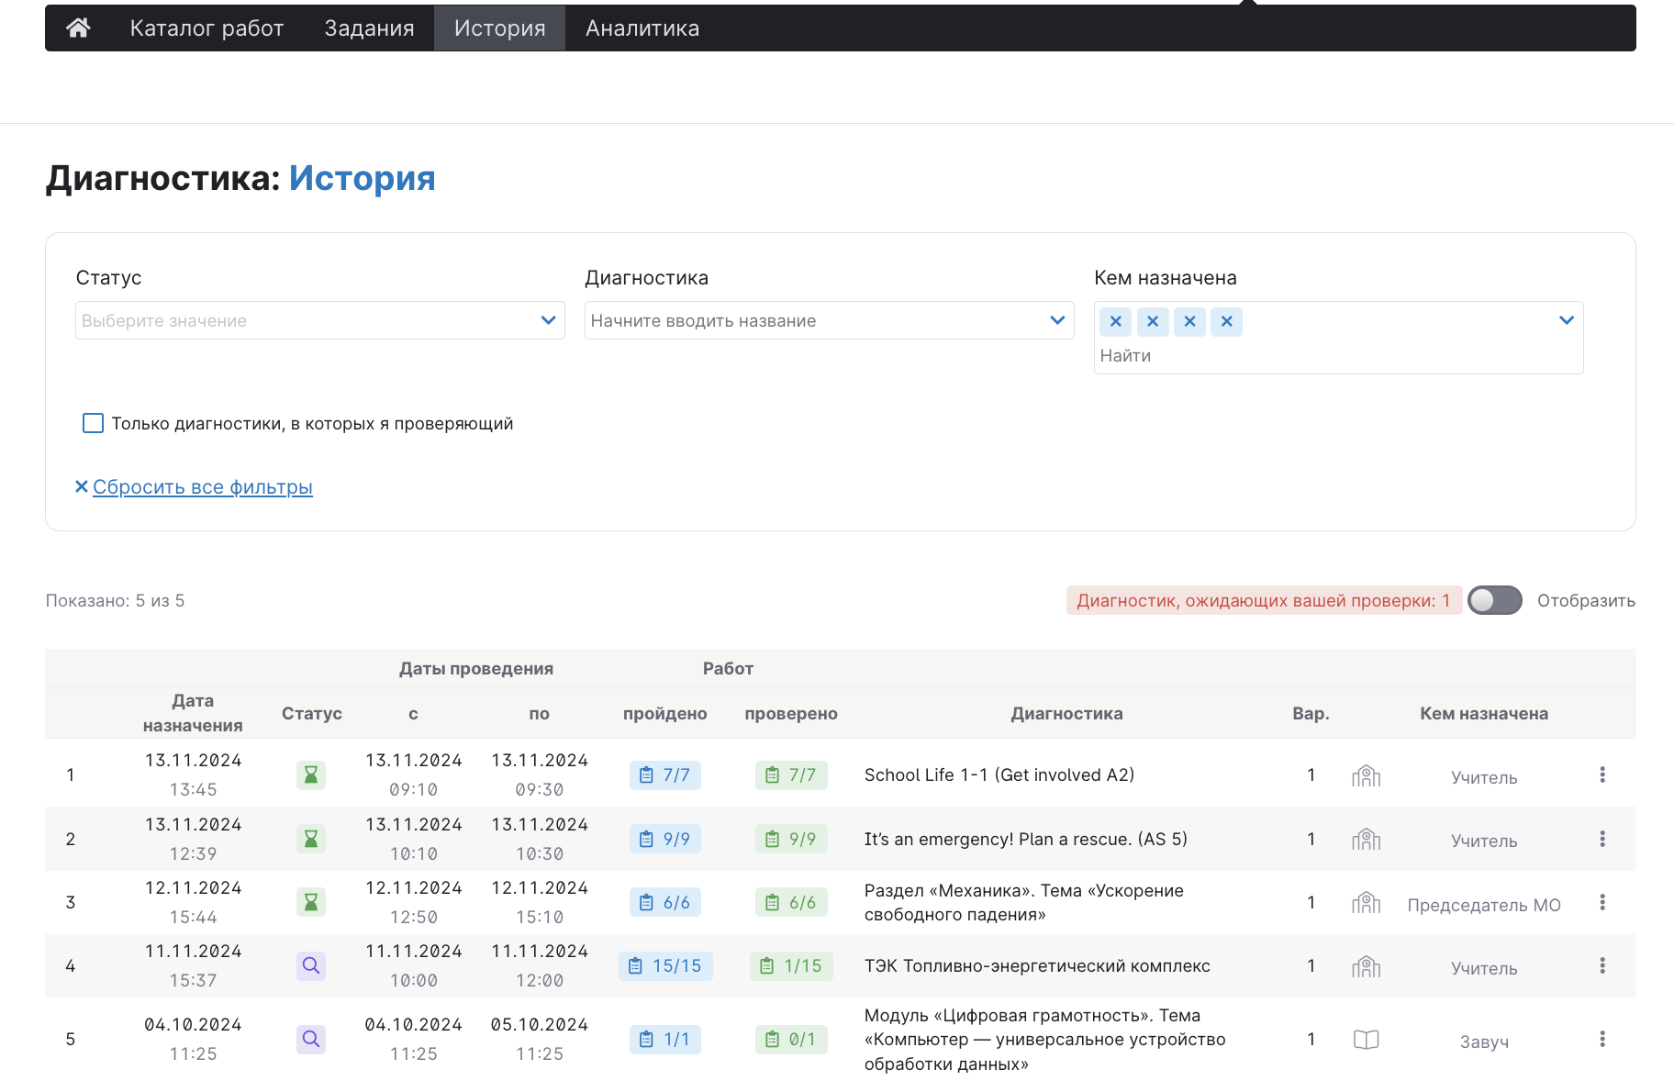1674x1092 pixels.
Task: Open the Каталог работ menu
Action: pos(206,28)
